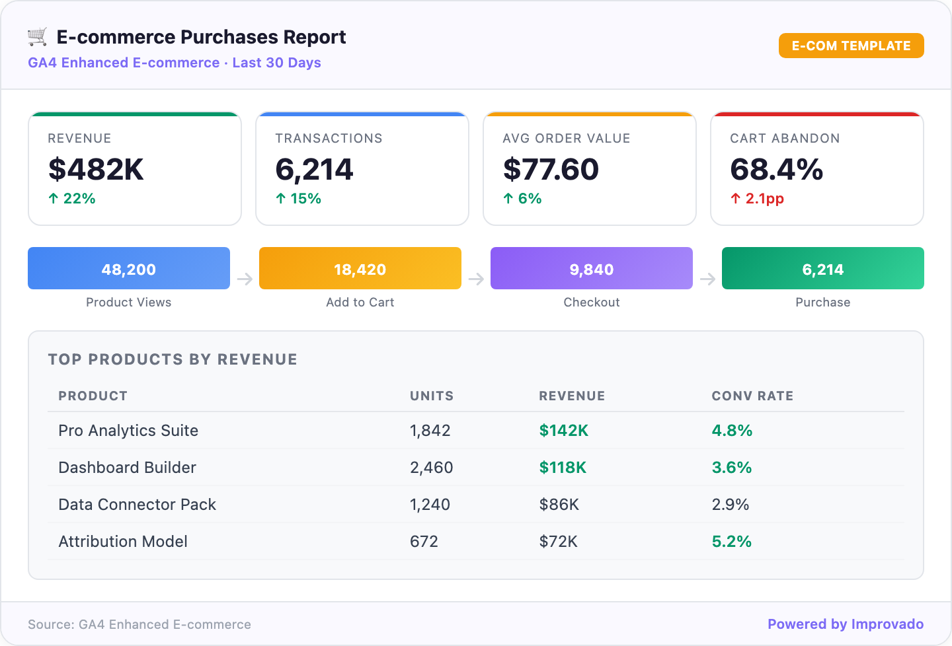The image size is (952, 646).
Task: Sort by the CONV RATE column header
Action: tap(752, 396)
